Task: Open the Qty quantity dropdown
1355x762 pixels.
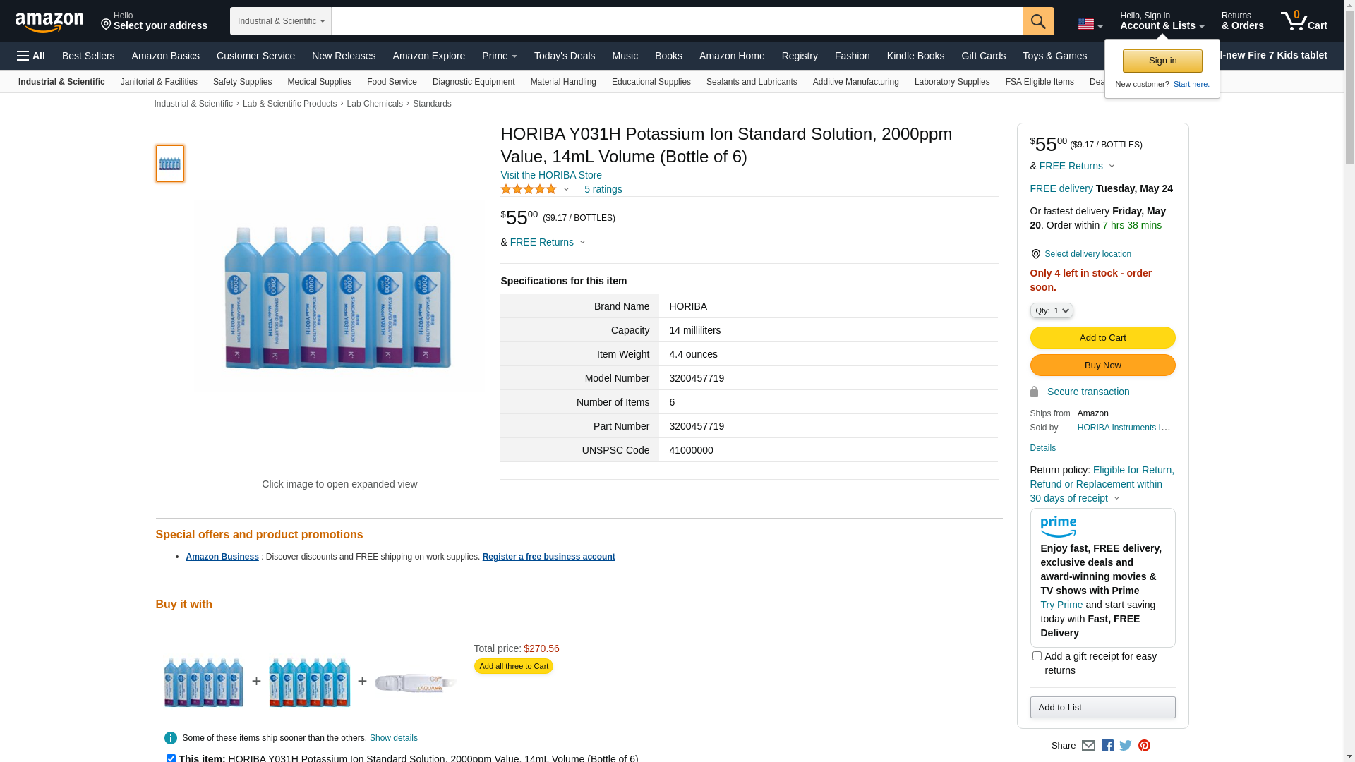Action: [1051, 310]
